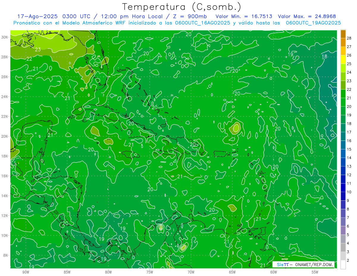This screenshot has height=276, width=357.
Task: Click the '15' label on the color scale
Action: tap(349, 149)
